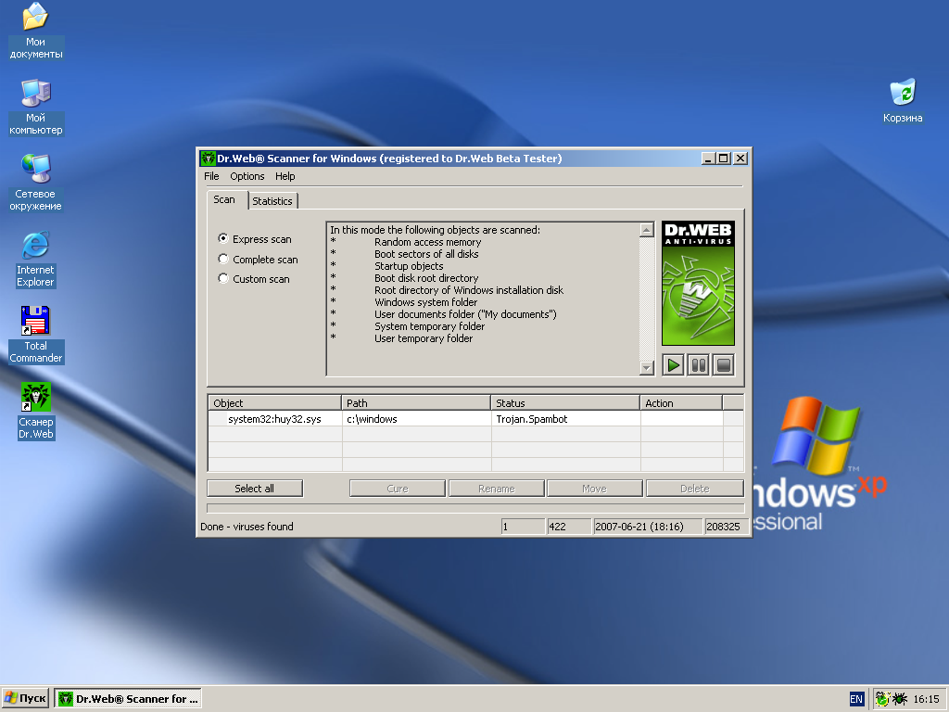This screenshot has height=712, width=949.
Task: Click the Rename button
Action: (497, 489)
